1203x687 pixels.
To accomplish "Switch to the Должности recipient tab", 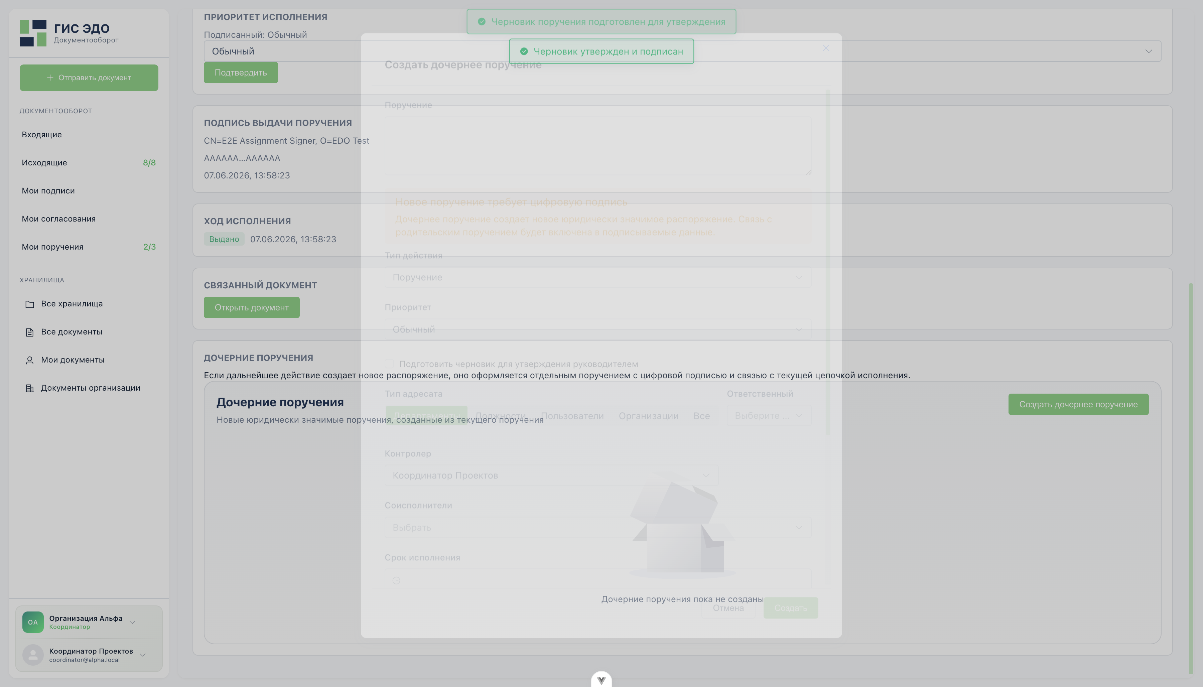I will coord(501,416).
